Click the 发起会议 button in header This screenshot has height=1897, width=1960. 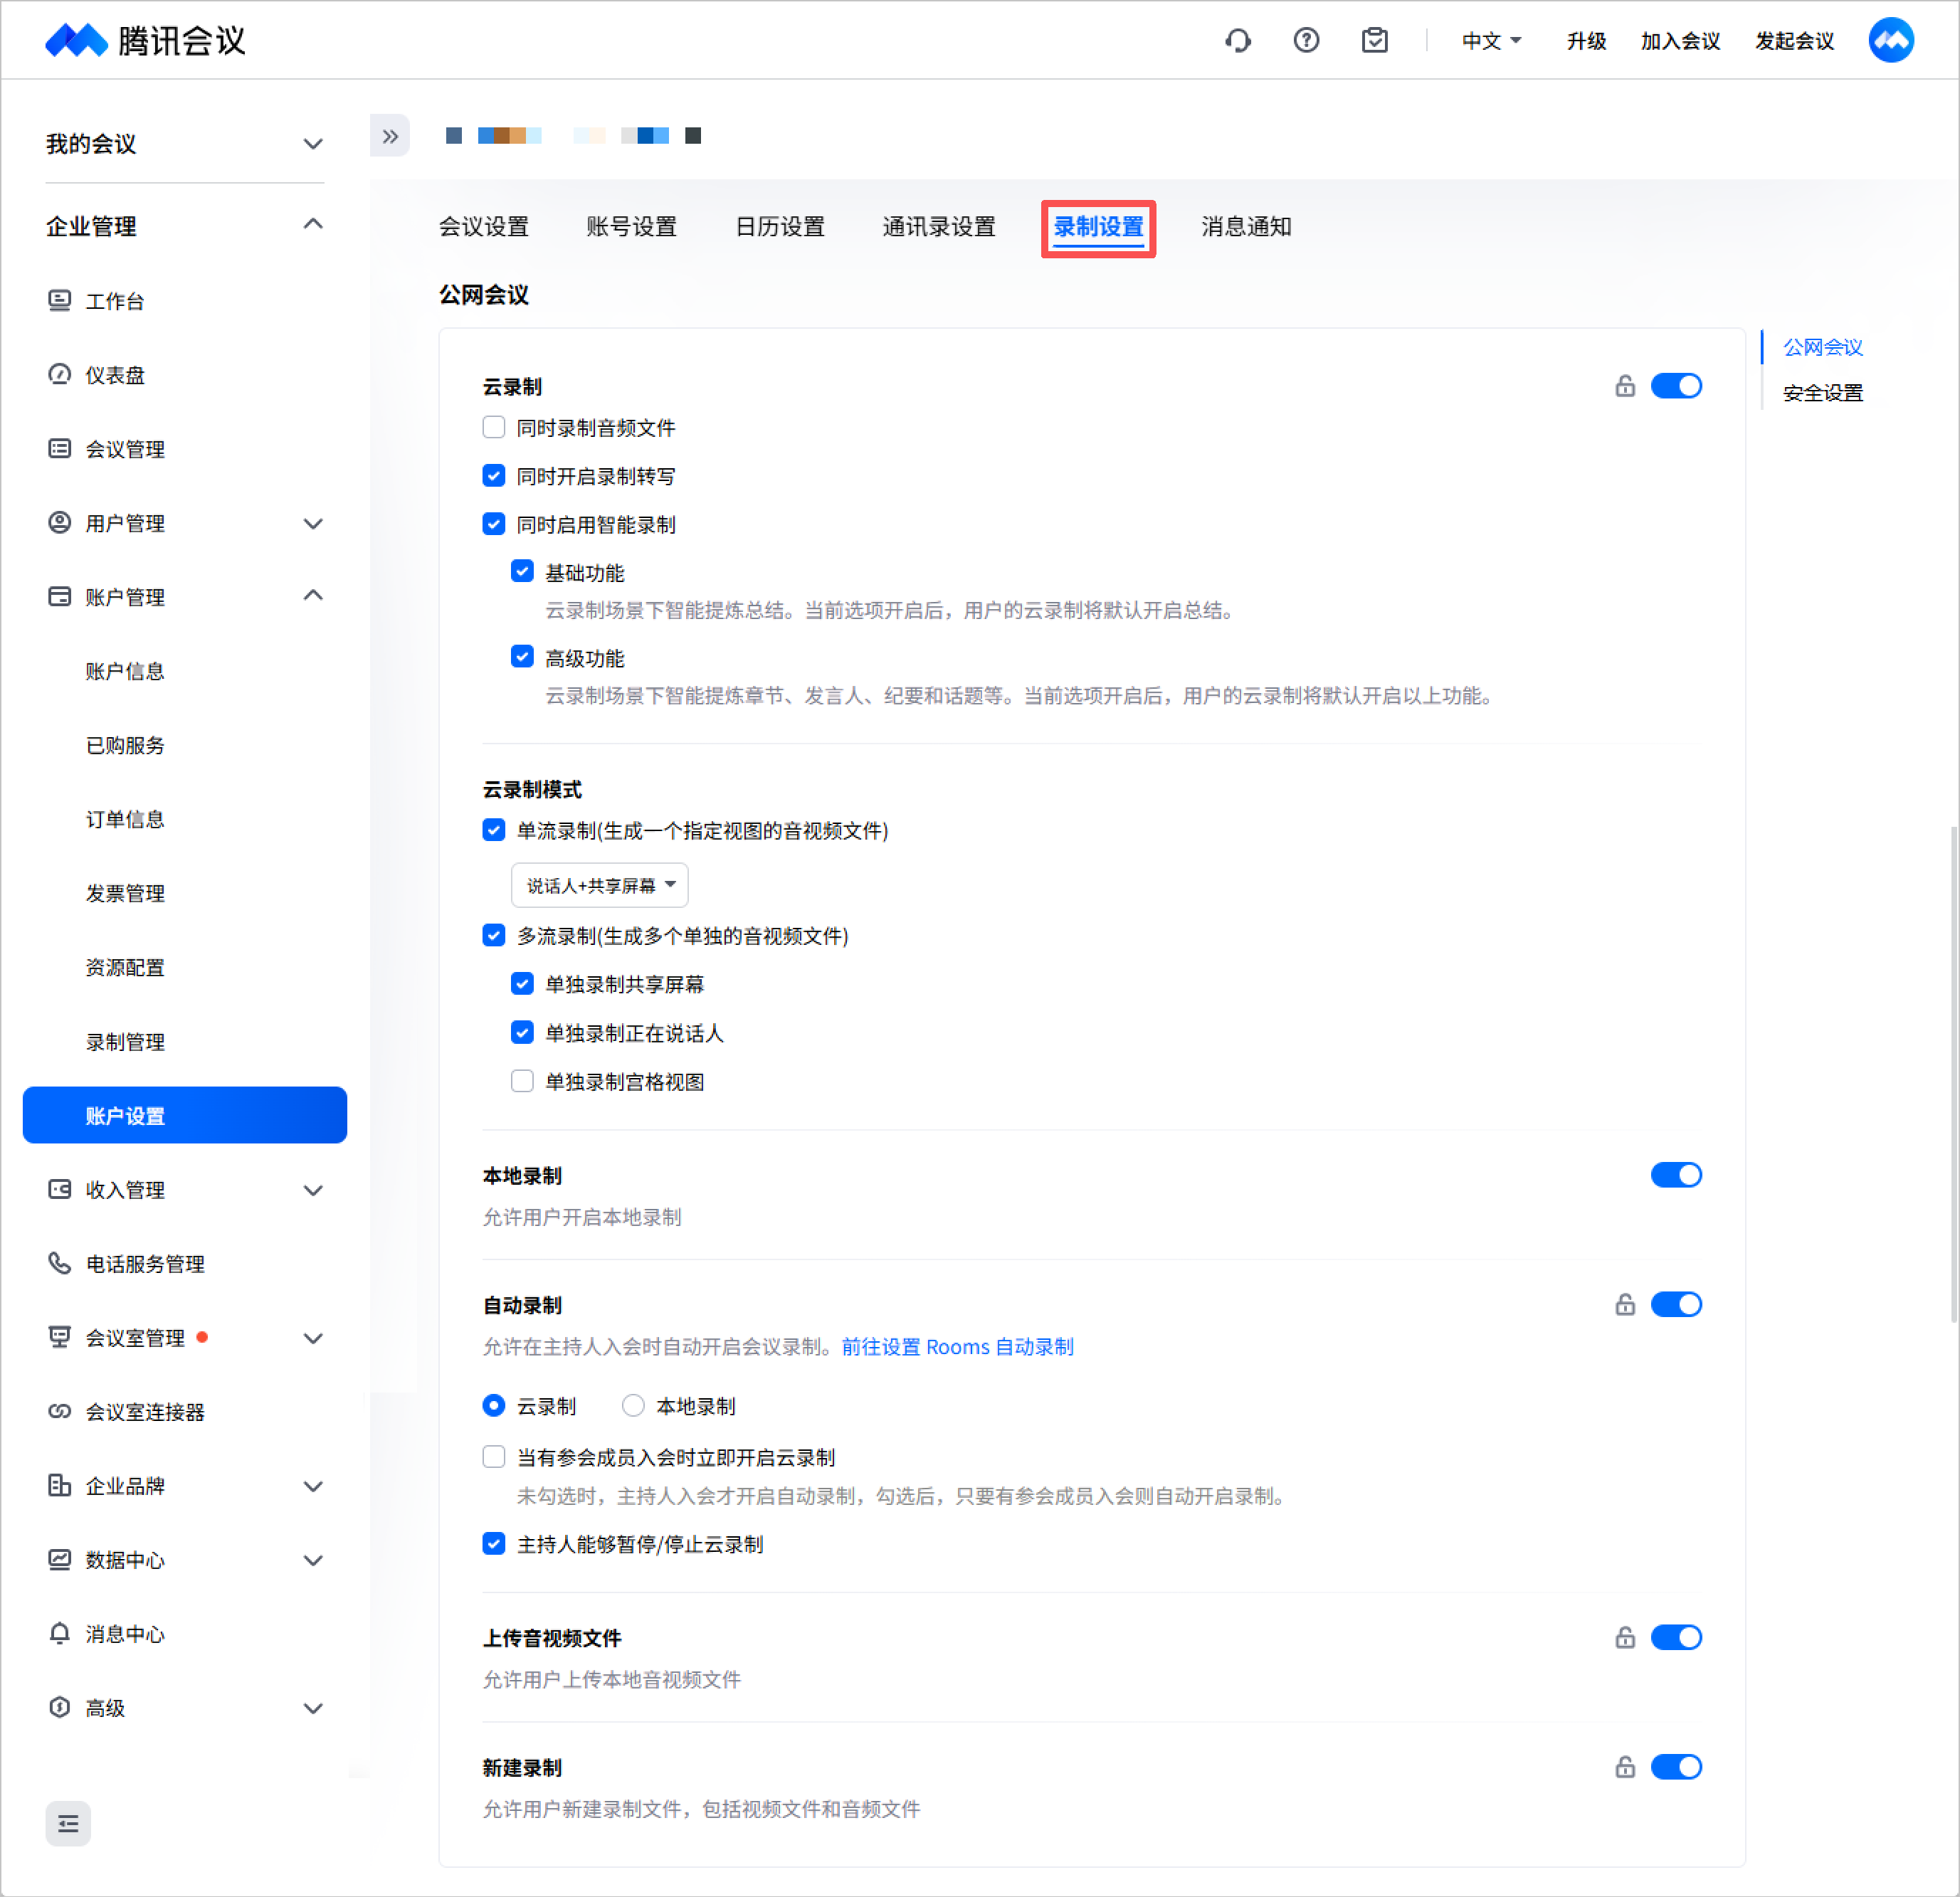click(1795, 41)
